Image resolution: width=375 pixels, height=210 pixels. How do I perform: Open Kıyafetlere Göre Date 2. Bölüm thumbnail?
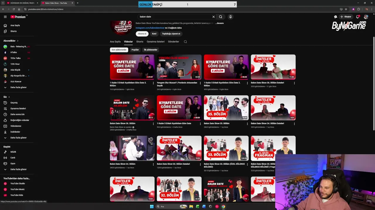point(226,67)
